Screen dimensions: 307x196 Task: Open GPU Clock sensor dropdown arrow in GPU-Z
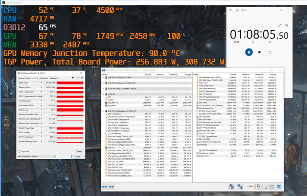[41, 83]
